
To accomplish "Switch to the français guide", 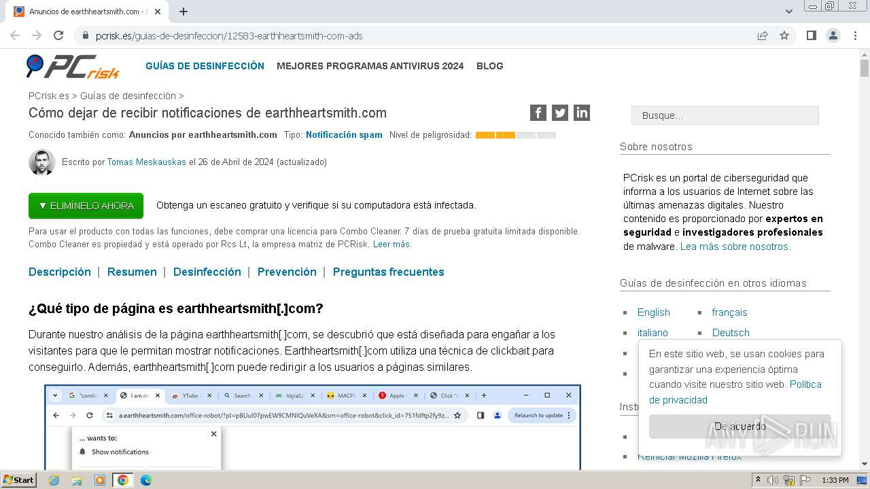I will pyautogui.click(x=729, y=312).
